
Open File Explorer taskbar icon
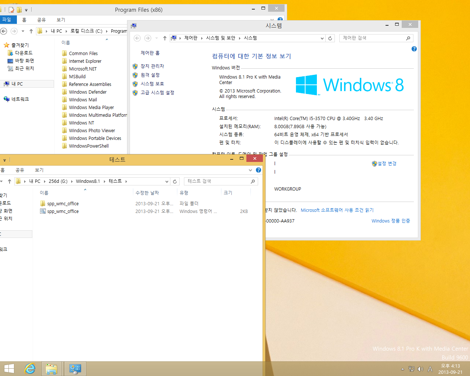[x=52, y=369]
